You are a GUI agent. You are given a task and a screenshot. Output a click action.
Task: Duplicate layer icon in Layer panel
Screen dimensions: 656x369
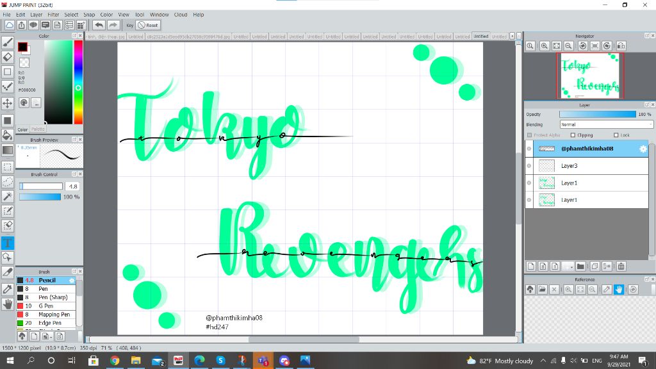(x=594, y=266)
